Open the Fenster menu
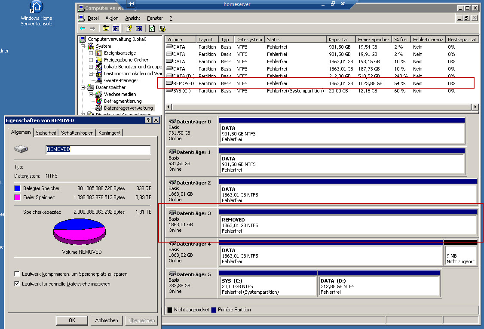 pos(155,18)
